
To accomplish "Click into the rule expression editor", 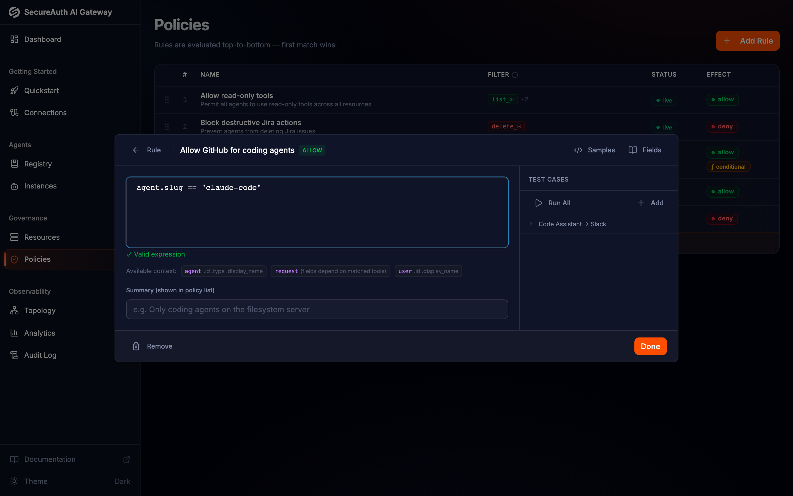I will click(x=317, y=212).
